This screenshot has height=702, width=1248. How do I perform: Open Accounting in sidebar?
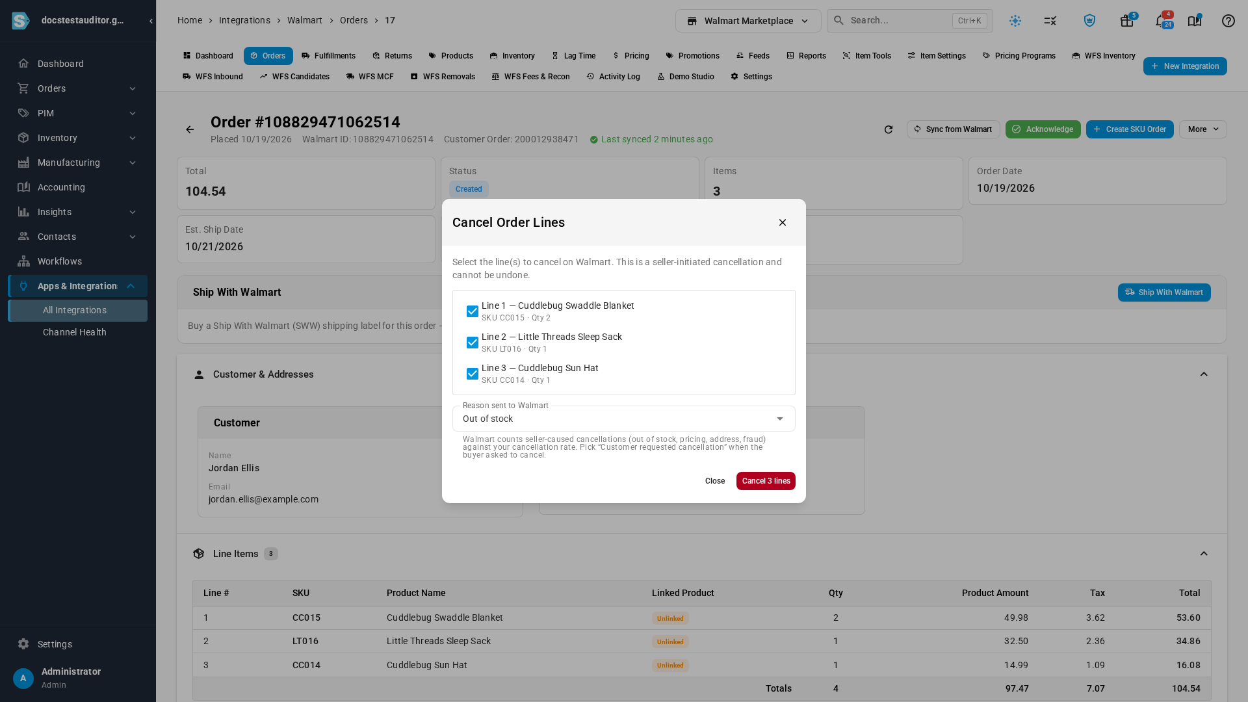[78, 187]
